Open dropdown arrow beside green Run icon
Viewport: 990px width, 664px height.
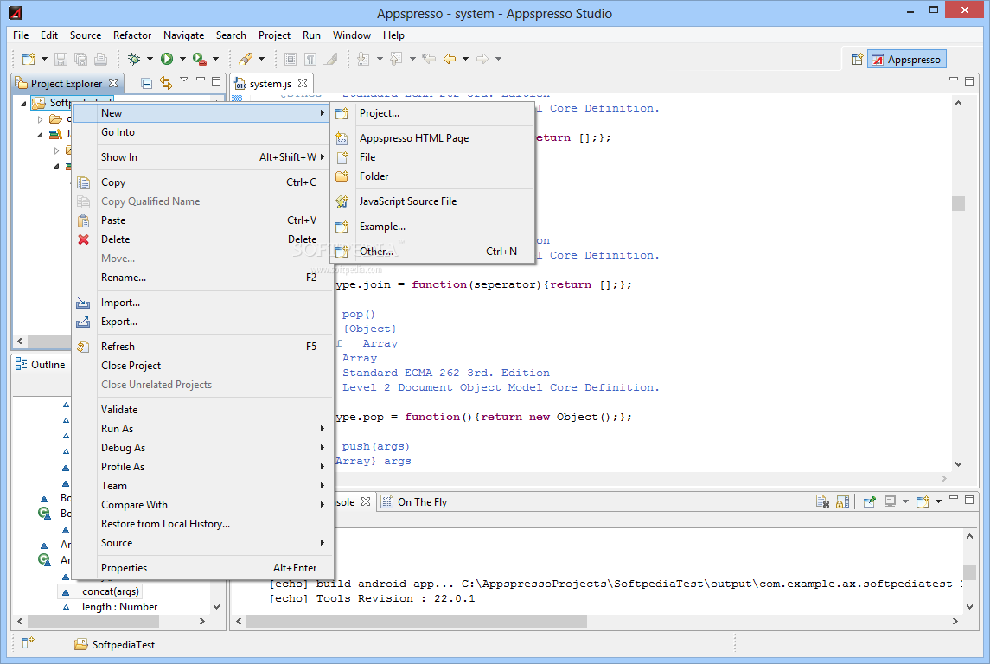click(x=182, y=59)
